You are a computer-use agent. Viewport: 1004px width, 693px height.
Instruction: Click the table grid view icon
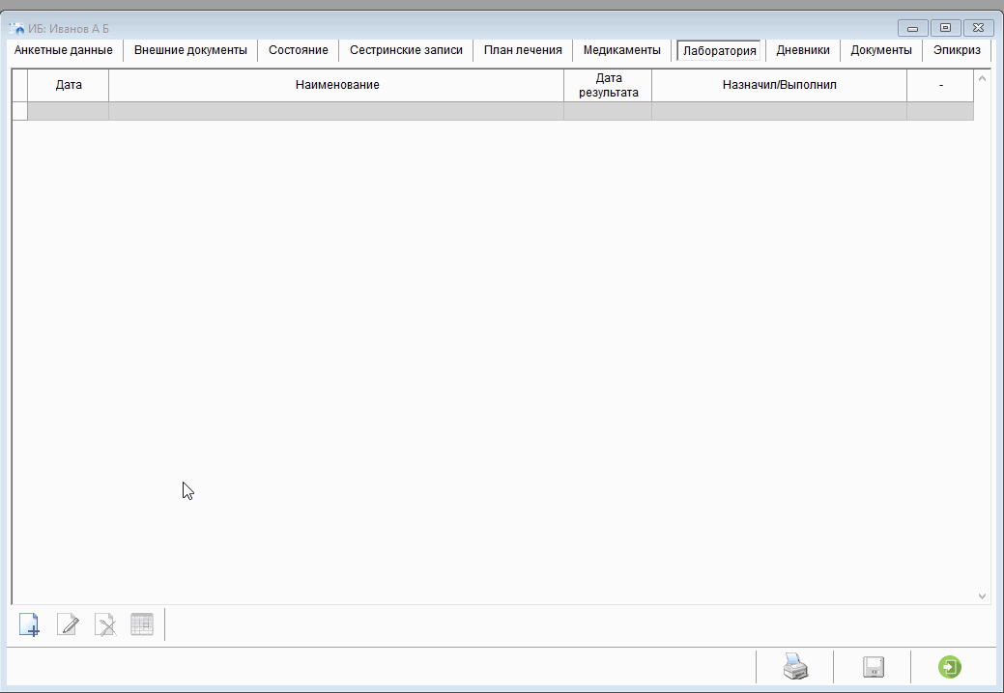[142, 624]
